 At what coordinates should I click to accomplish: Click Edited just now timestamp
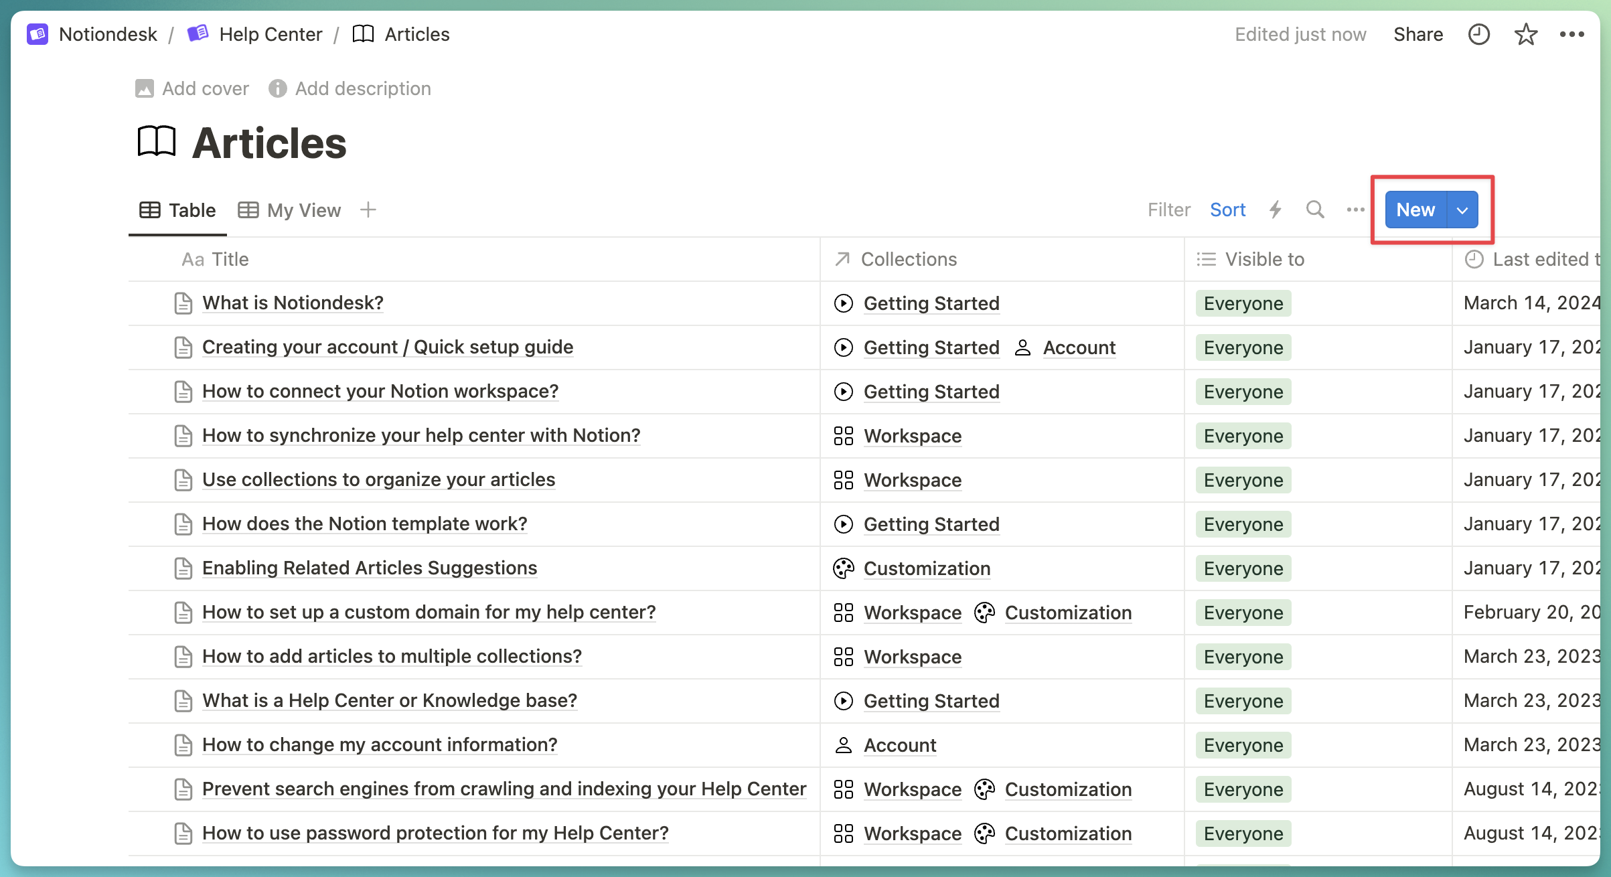click(x=1300, y=34)
